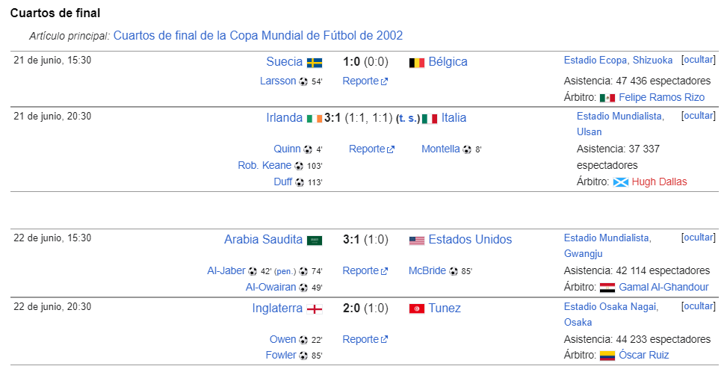This screenshot has height=372, width=727.
Task: Open the Larsson player link
Action: tap(278, 81)
